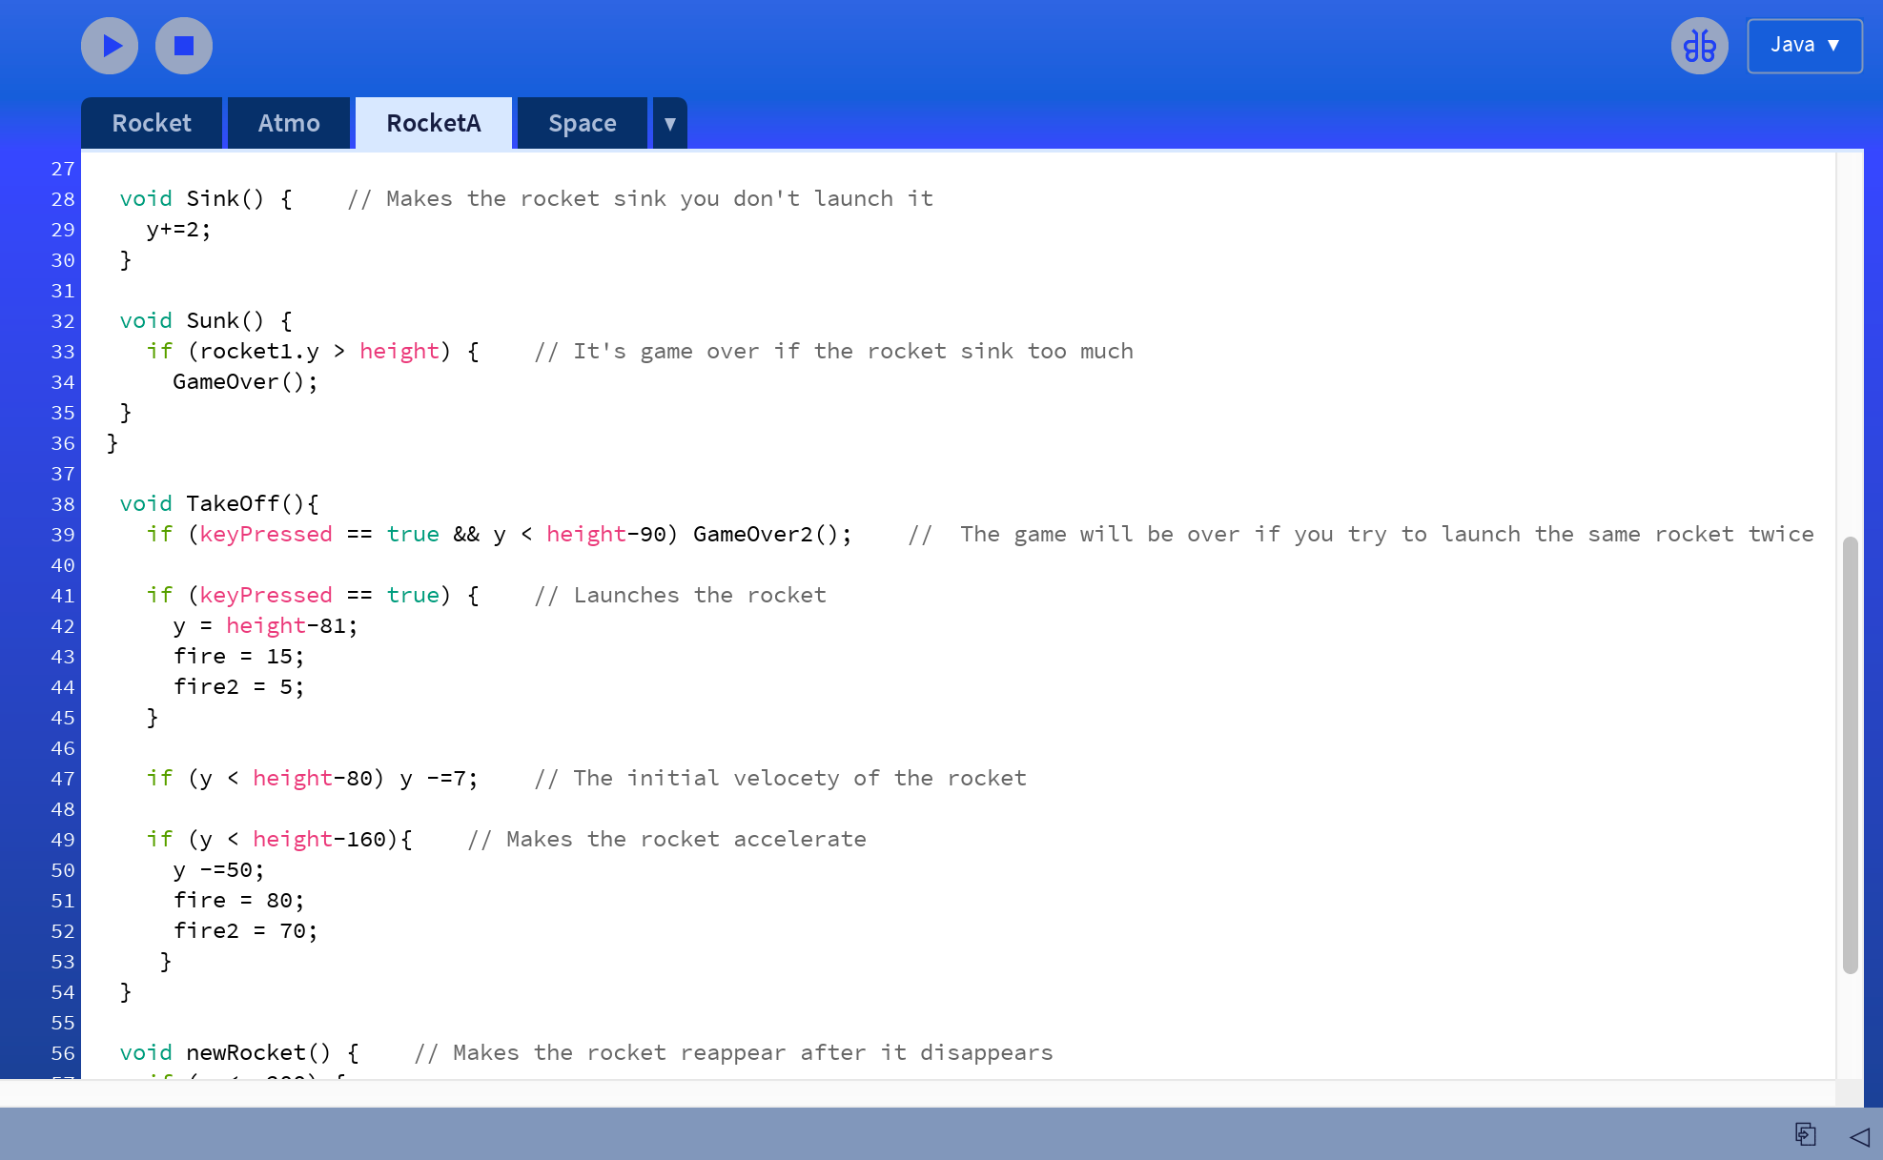Click the copy-to-clipboard status bar icon
This screenshot has height=1160, width=1883.
tap(1805, 1134)
